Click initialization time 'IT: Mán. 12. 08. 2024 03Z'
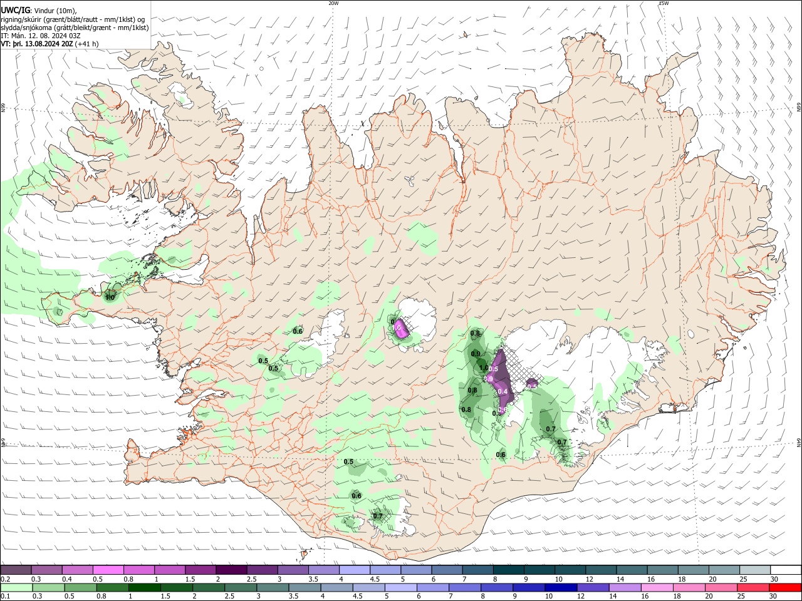Image resolution: width=802 pixels, height=601 pixels. (41, 36)
